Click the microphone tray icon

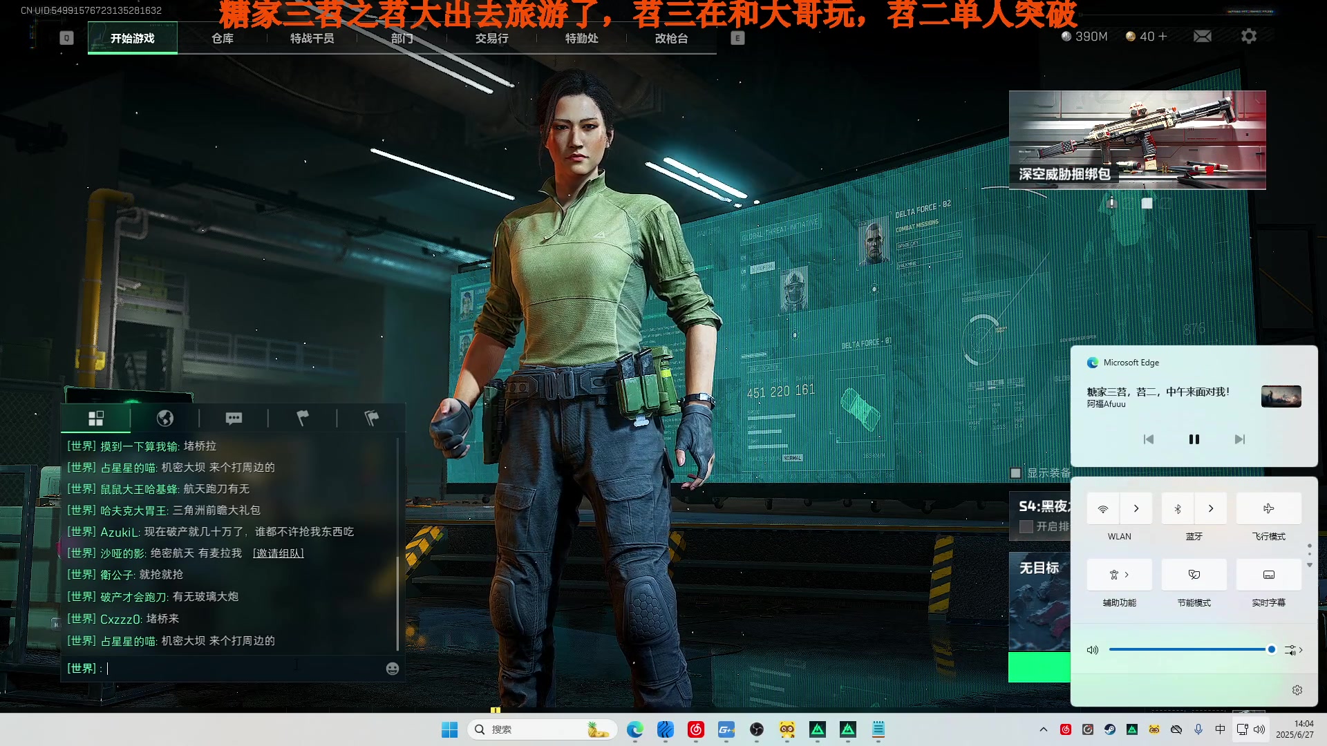point(1198,729)
